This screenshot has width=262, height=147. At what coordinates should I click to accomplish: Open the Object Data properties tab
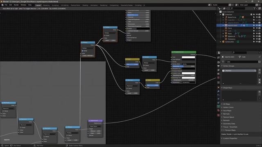[218, 106]
